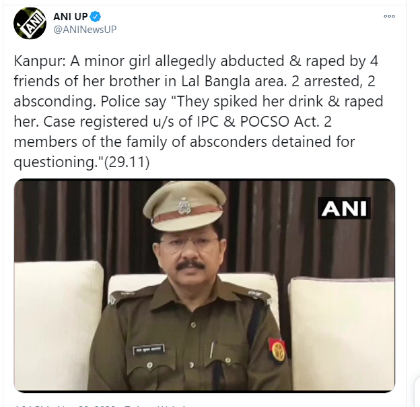Click the blue verified badge
Image resolution: width=420 pixels, height=407 pixels.
point(95,17)
